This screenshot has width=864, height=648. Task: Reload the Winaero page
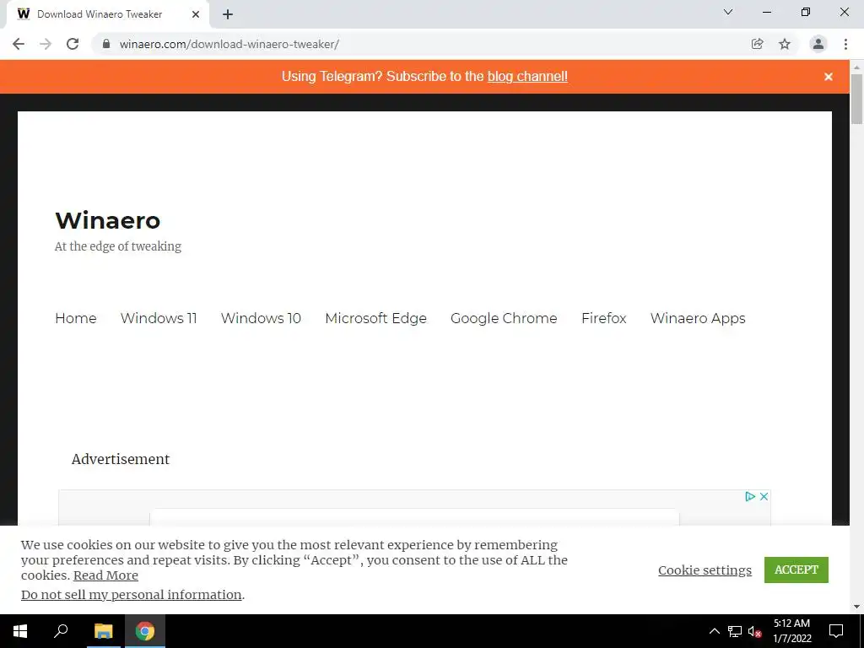73,44
